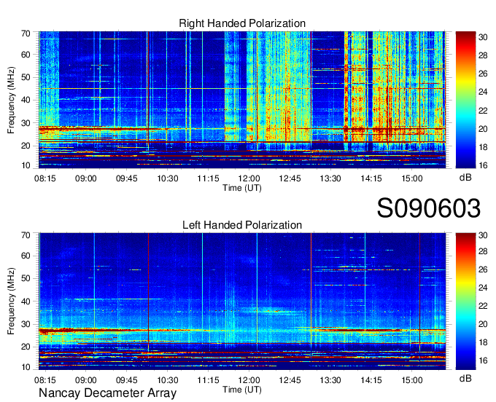Screen dimensions: 496x402
Task: Click the 28 dB label on lower color bar
Action: pos(483,251)
